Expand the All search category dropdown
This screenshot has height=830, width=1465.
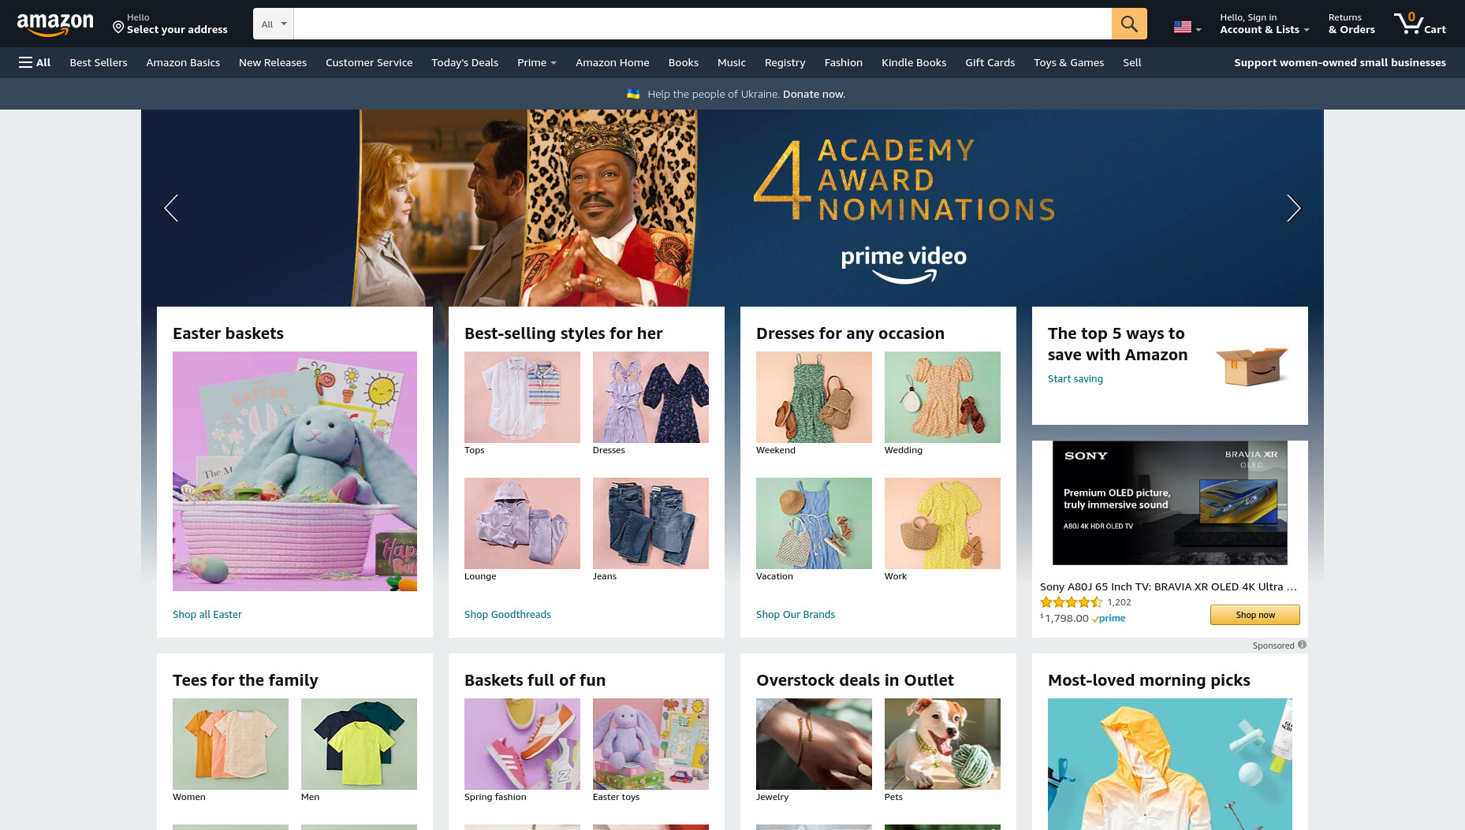click(274, 24)
